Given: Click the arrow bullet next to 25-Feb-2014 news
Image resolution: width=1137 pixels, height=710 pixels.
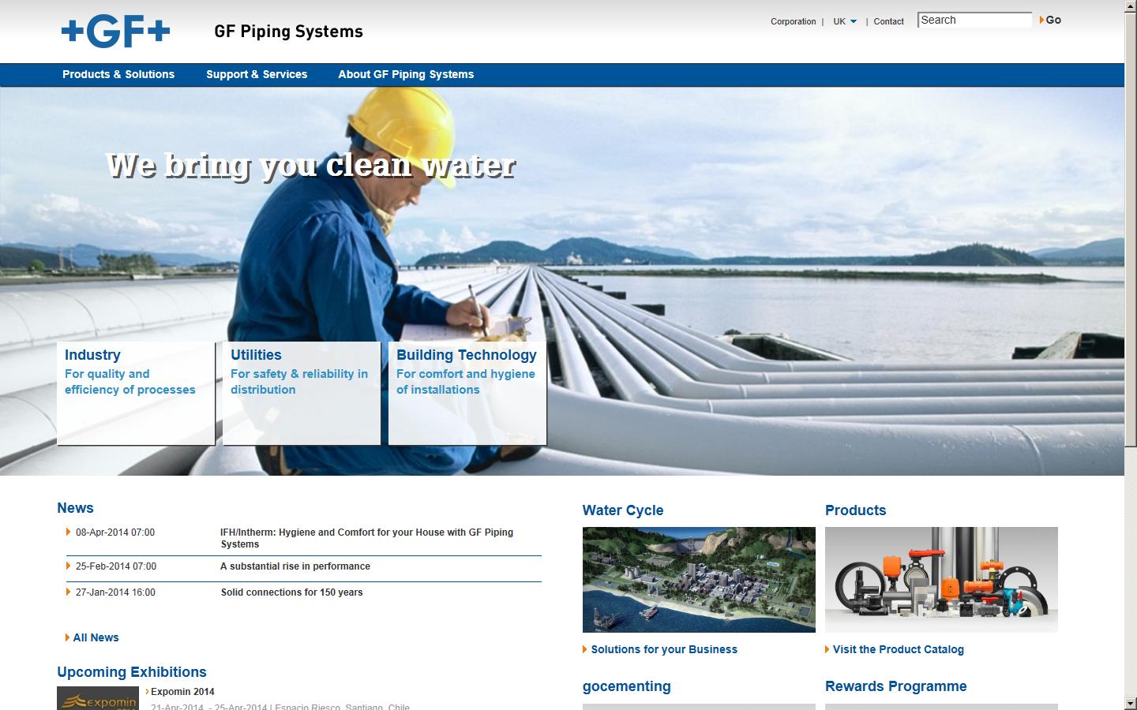Looking at the screenshot, I should pos(67,566).
